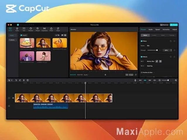Open the All sort dropdown in media panel
Screen dimensions: 187x140
click(57, 35)
